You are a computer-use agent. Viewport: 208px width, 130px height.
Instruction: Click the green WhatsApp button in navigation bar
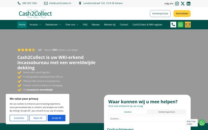coord(181,25)
